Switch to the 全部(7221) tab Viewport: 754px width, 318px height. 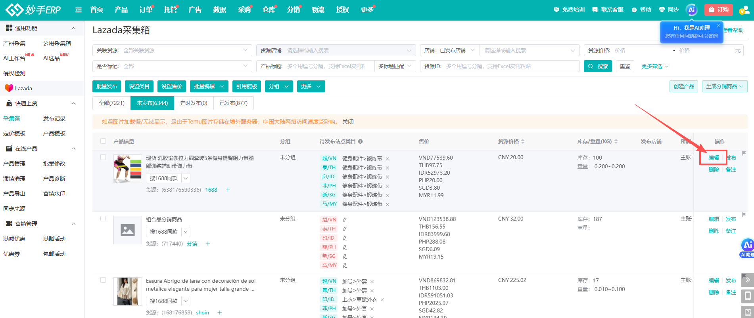point(111,103)
